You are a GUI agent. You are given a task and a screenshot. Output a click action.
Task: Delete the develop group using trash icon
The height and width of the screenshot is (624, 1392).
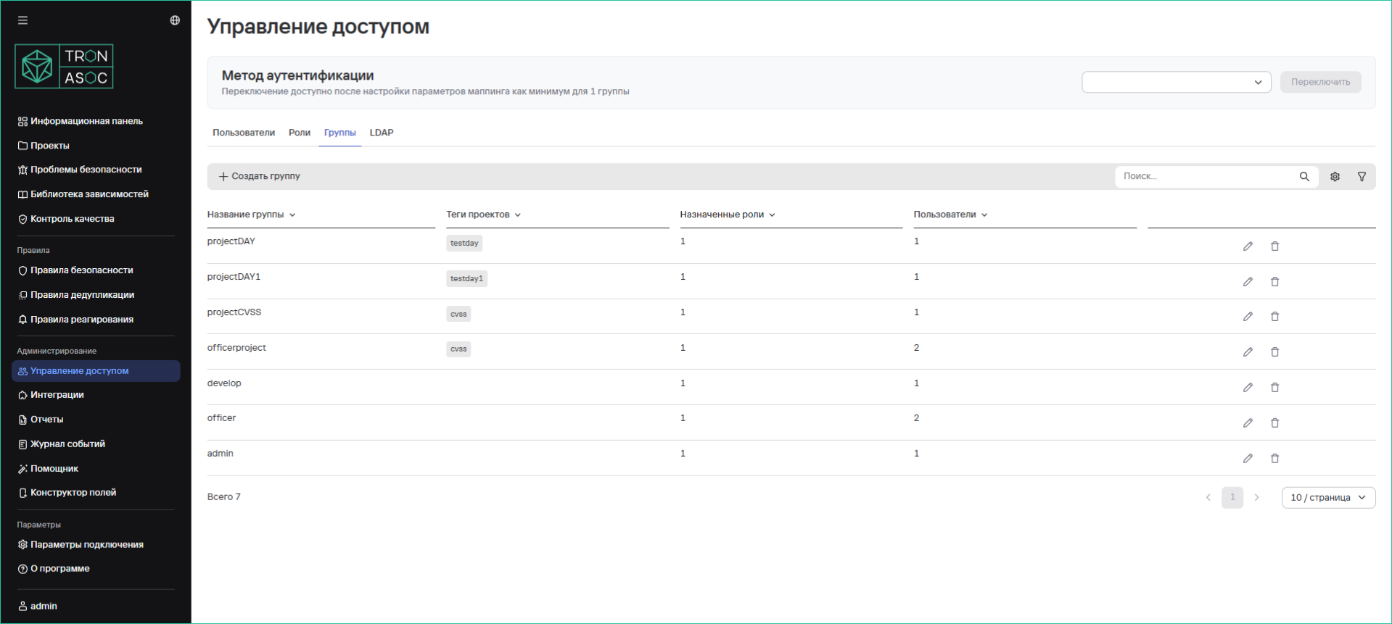(x=1274, y=388)
